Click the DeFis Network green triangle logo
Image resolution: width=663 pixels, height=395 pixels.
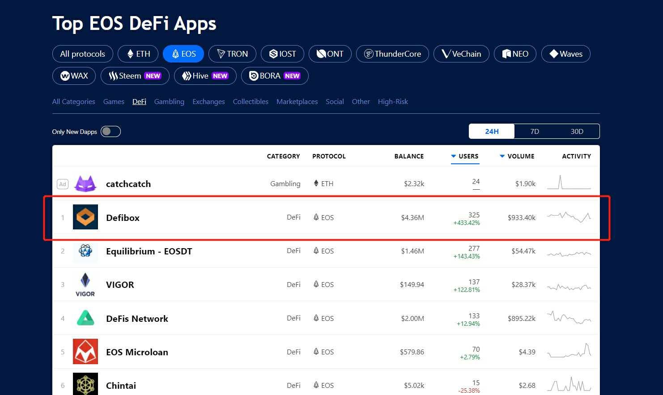[85, 318]
